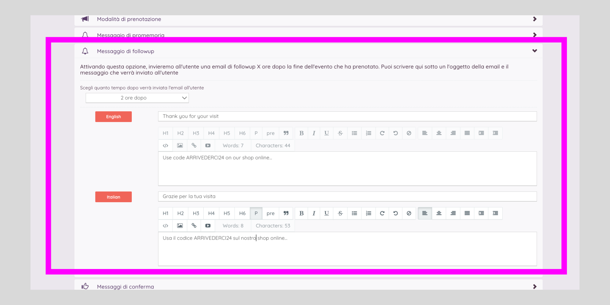Apply H2 heading in Italian editor

coord(181,213)
